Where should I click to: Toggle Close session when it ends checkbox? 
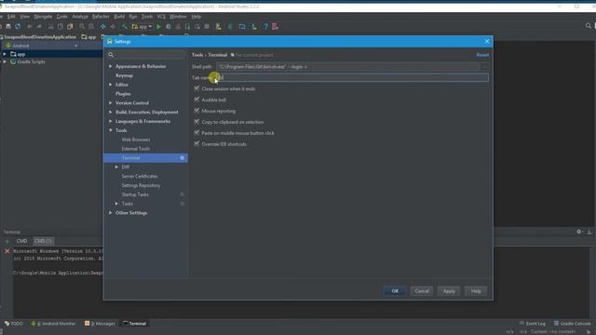tap(196, 88)
